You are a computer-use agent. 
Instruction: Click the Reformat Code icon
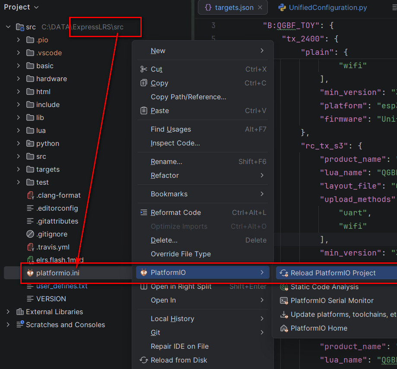pos(143,212)
